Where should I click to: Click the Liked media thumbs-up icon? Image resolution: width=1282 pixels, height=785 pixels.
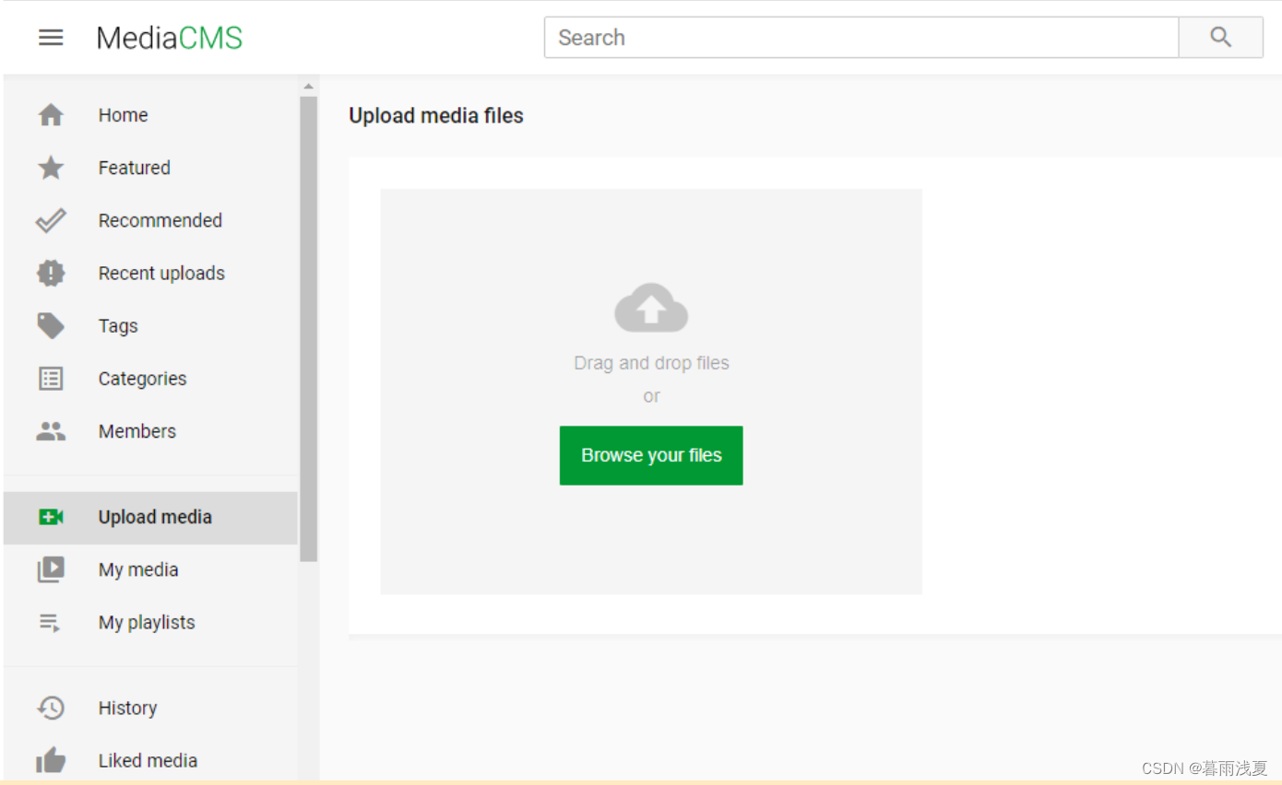(51, 760)
